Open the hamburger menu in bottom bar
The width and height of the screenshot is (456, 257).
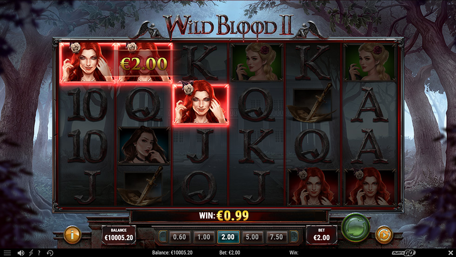click(7, 253)
